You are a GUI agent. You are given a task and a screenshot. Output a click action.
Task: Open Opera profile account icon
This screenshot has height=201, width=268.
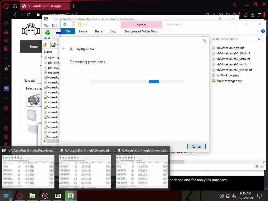click(x=245, y=15)
